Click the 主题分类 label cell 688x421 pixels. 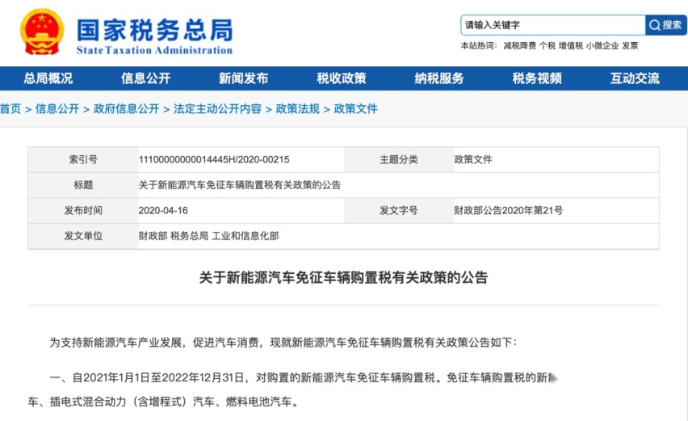pos(399,159)
